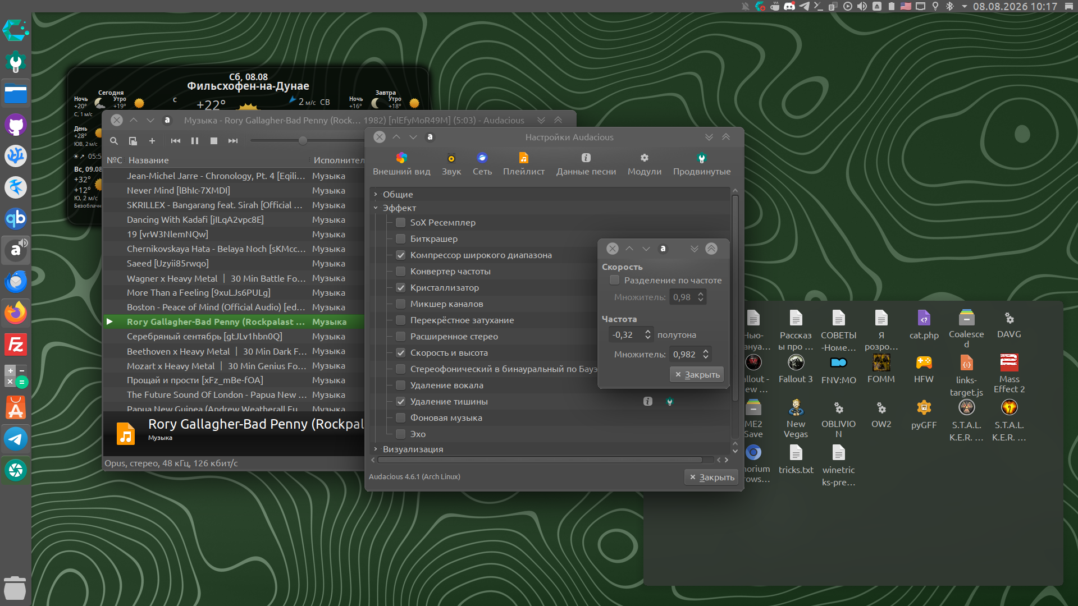The height and width of the screenshot is (606, 1078).
Task: Open plugin info for Удаление тишины
Action: point(648,402)
